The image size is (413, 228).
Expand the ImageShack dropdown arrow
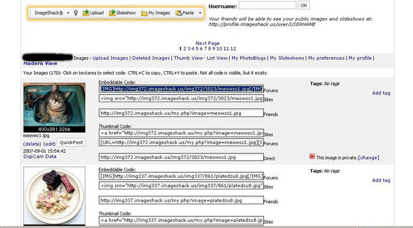click(68, 12)
